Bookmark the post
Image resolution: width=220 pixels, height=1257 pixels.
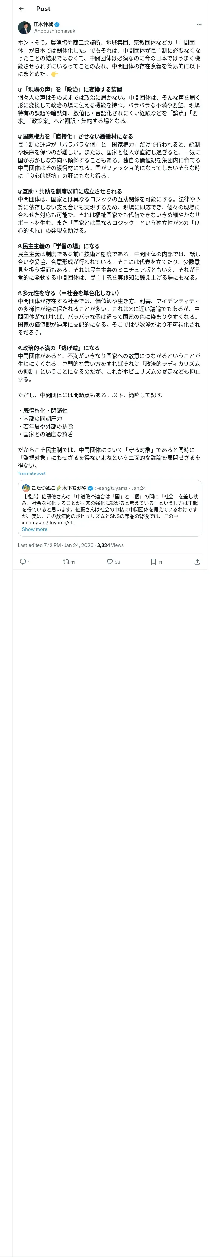click(x=154, y=562)
